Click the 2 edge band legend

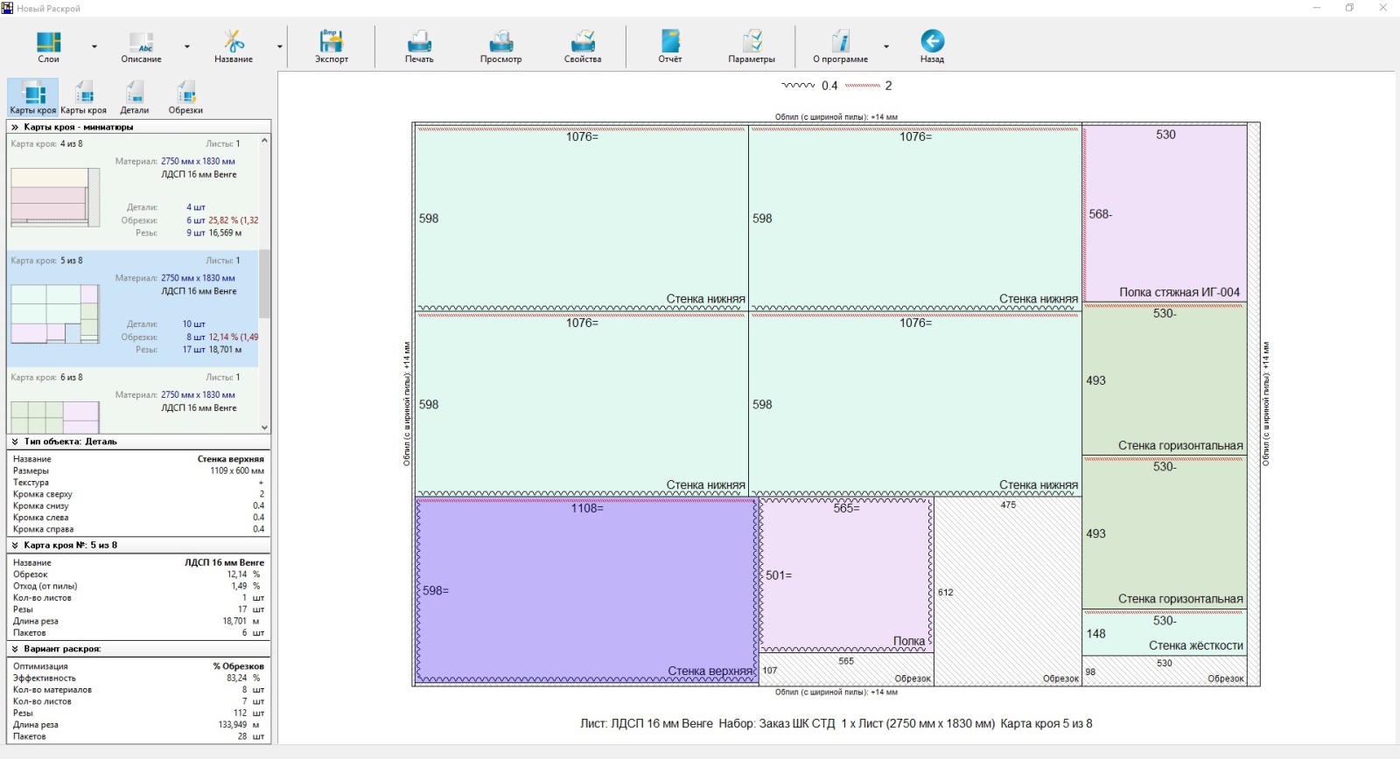pos(869,86)
